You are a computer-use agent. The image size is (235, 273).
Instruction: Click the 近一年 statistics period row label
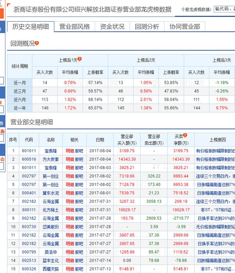[20, 108]
